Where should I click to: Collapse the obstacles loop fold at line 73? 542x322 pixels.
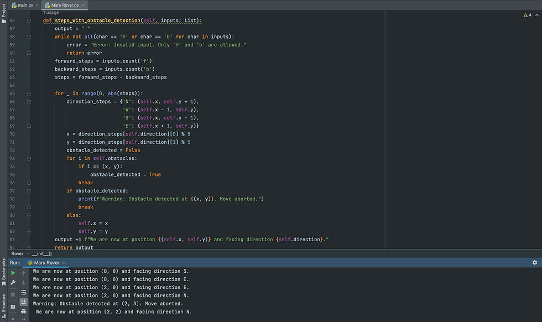coord(29,158)
